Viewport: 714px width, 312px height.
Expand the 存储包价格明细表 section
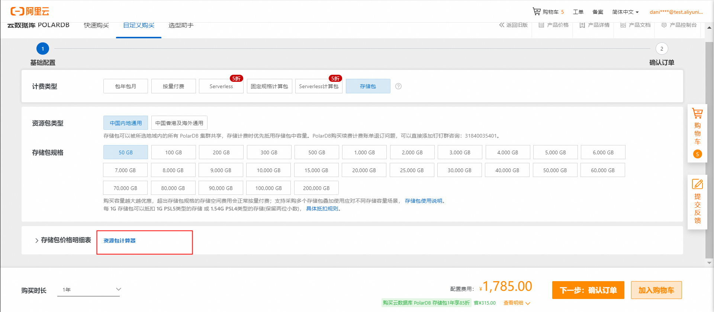click(x=62, y=240)
